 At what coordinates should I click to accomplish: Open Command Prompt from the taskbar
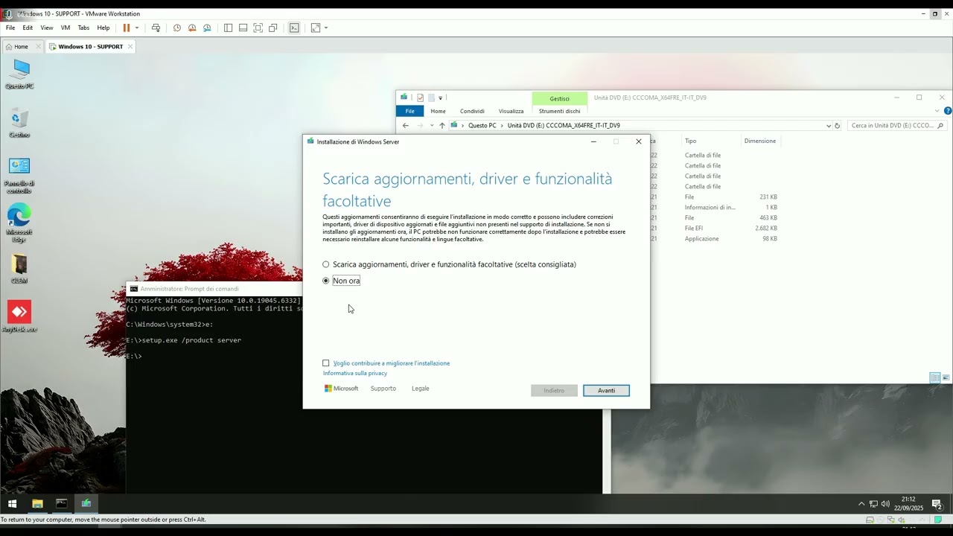(62, 504)
